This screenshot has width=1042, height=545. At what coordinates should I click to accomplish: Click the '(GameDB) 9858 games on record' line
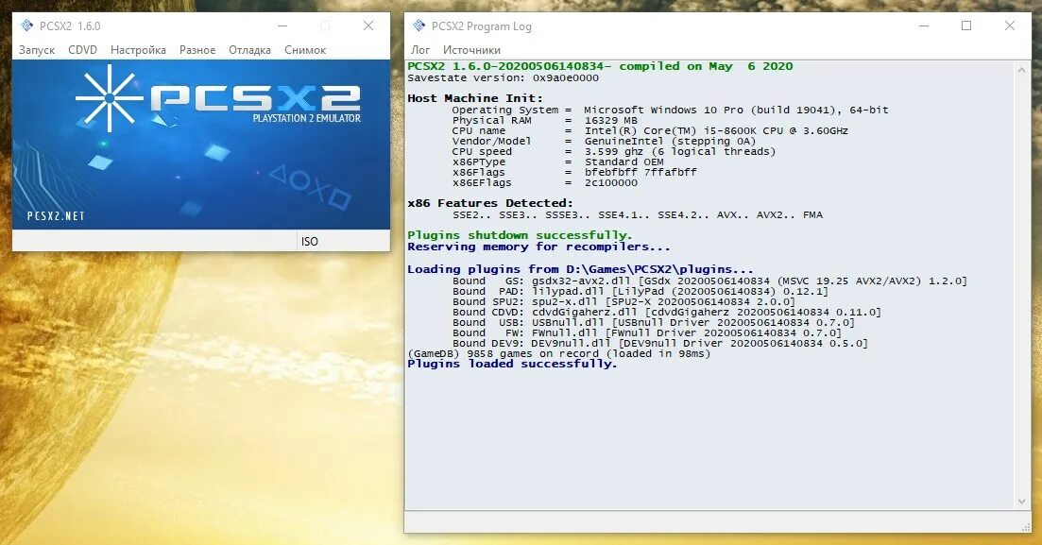tap(559, 353)
